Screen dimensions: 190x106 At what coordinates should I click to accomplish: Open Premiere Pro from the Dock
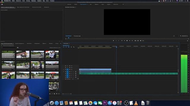click(105, 103)
